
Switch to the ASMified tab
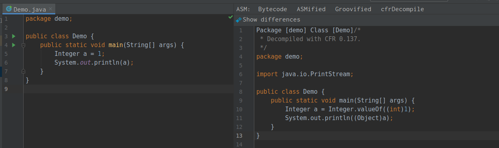point(311,9)
